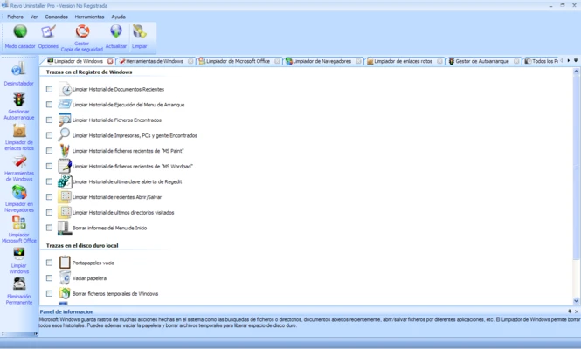The image size is (581, 349).
Task: Check Borrar ficheros temporales de Windows
Action: 49,293
